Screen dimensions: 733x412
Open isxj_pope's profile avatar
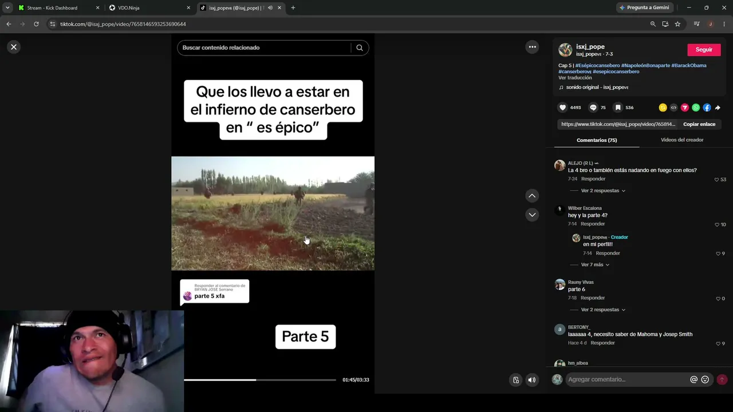[x=565, y=50]
